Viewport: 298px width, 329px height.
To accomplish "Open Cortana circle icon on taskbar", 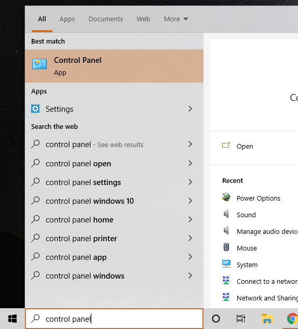I will [216, 319].
